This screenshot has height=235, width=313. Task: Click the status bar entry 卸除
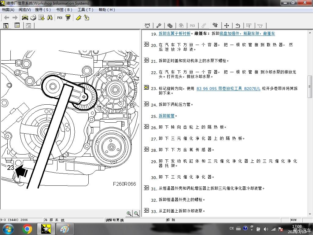171,220
